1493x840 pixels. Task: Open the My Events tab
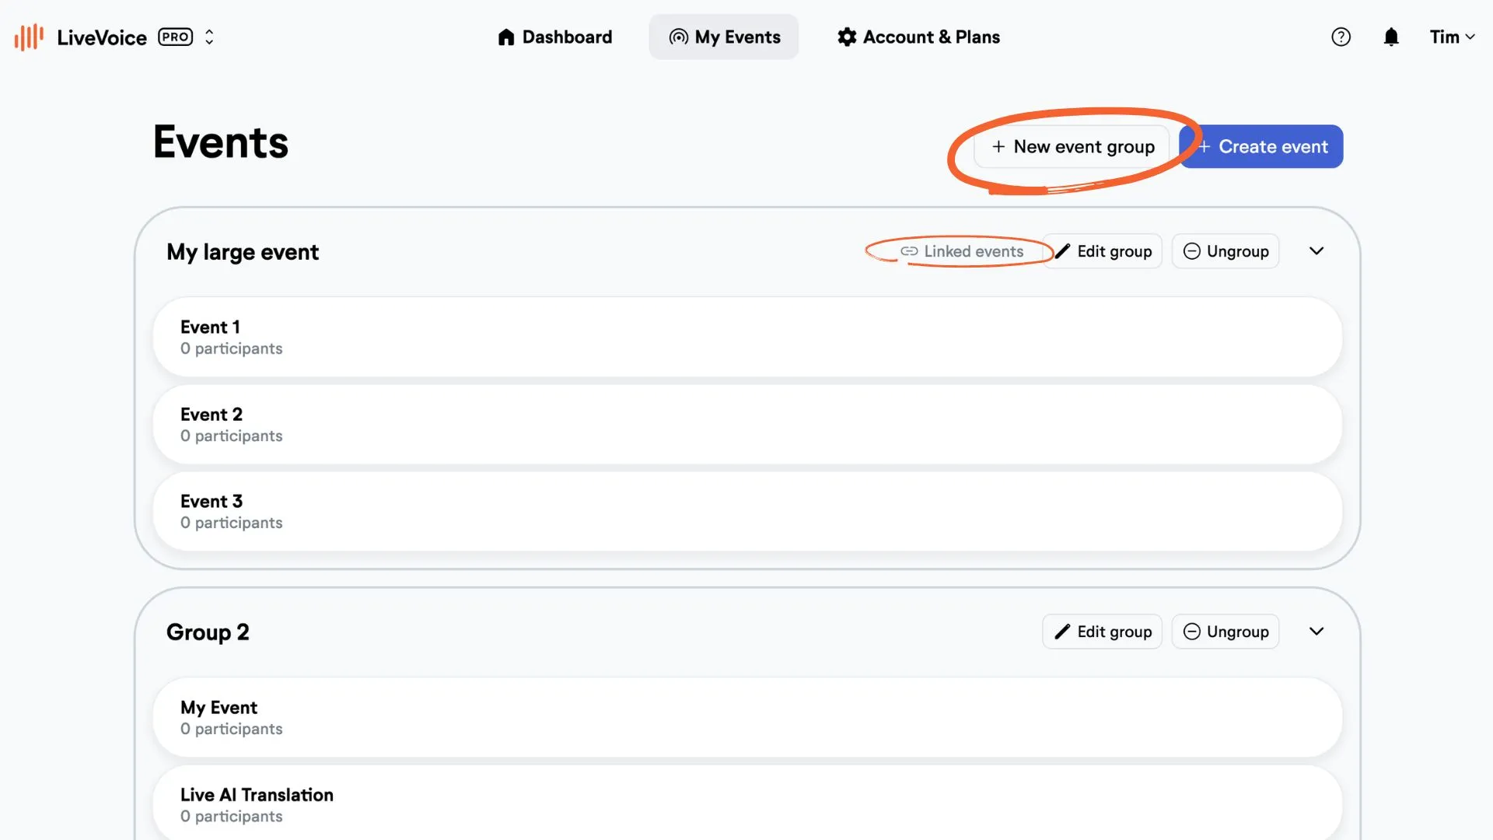[724, 37]
